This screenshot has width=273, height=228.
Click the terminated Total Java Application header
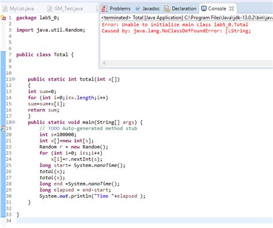pyautogui.click(x=187, y=18)
